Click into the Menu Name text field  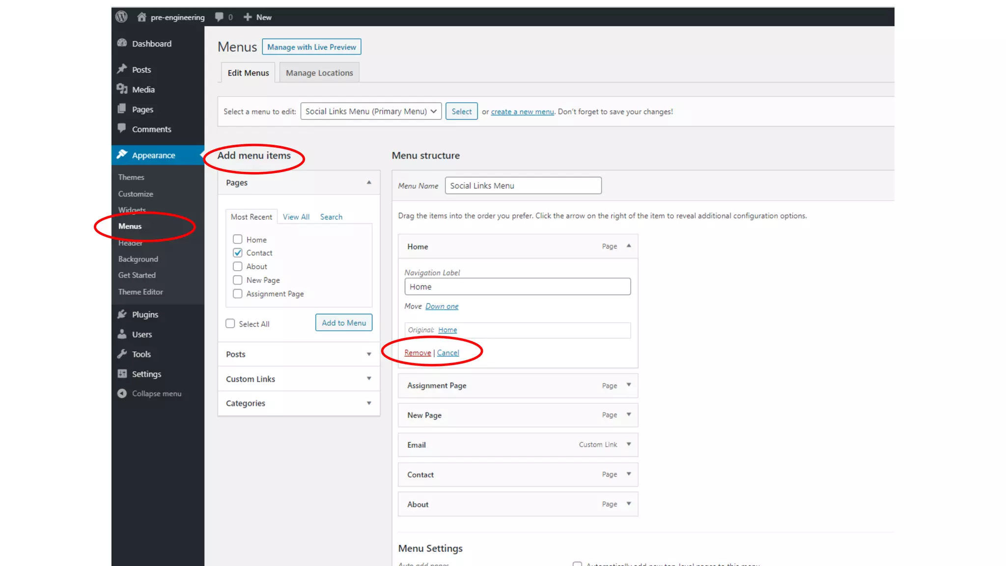point(523,186)
